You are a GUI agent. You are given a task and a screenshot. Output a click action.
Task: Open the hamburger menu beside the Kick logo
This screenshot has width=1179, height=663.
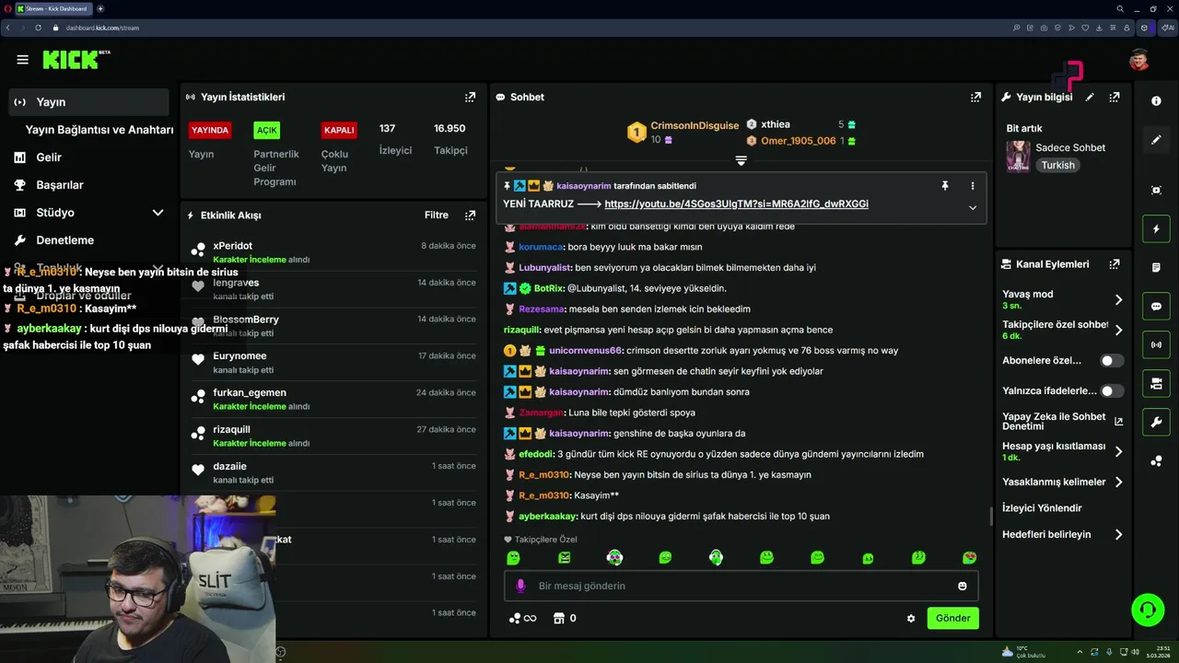[22, 60]
